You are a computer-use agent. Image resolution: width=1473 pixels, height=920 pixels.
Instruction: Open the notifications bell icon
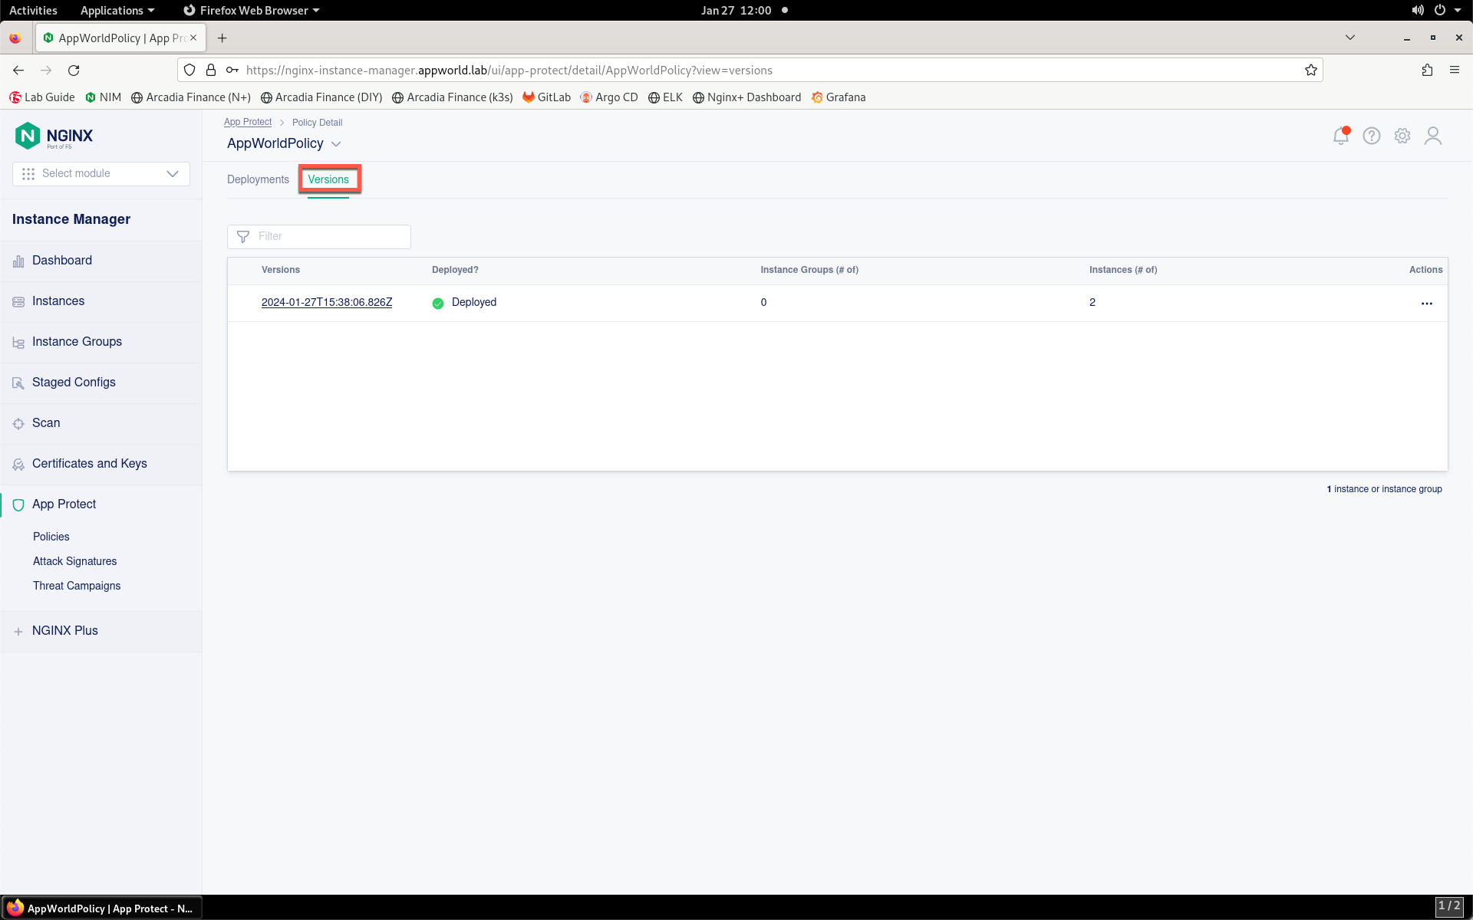coord(1340,136)
